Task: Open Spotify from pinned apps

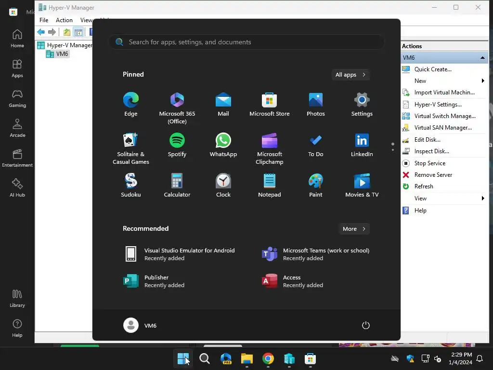Action: click(x=177, y=145)
